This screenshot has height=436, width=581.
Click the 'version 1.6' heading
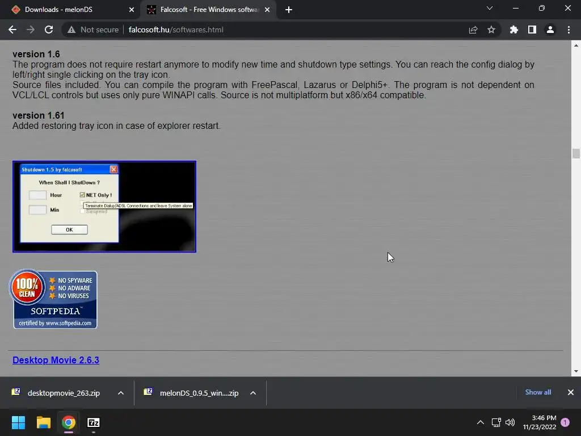coord(36,54)
